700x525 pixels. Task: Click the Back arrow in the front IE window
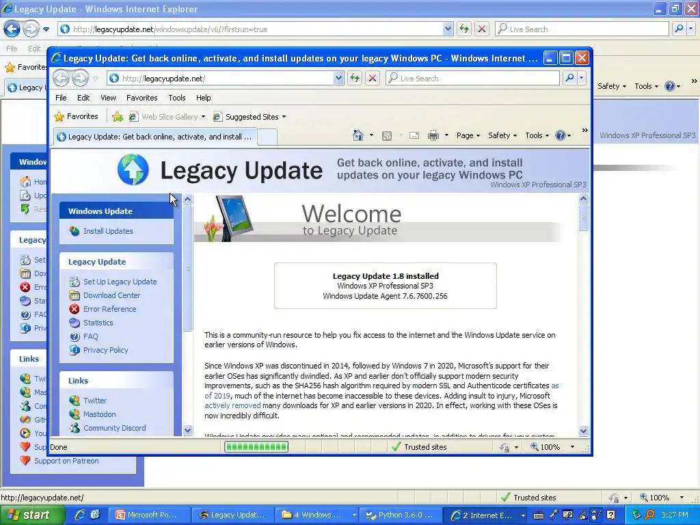point(62,78)
